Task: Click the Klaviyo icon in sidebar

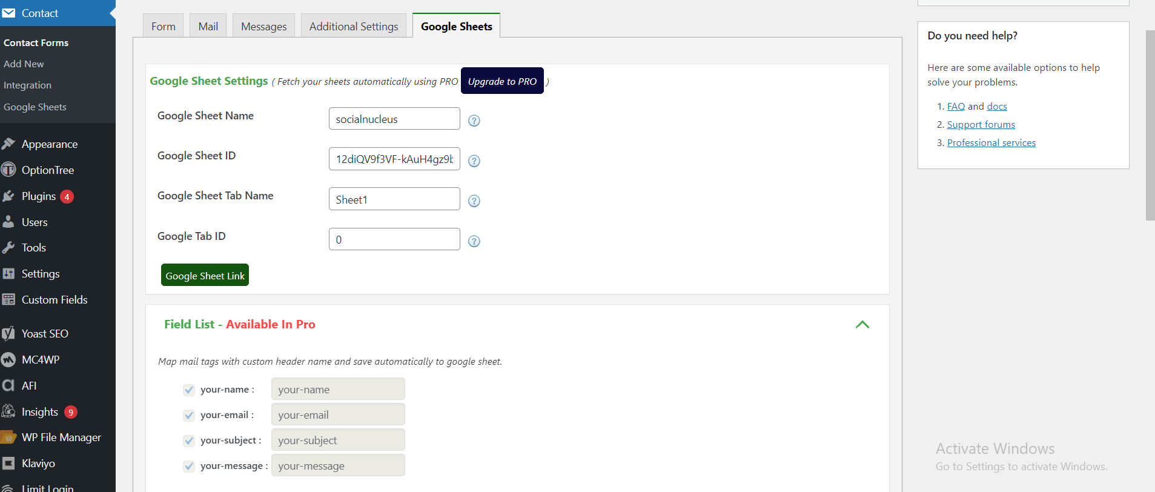Action: tap(8, 463)
